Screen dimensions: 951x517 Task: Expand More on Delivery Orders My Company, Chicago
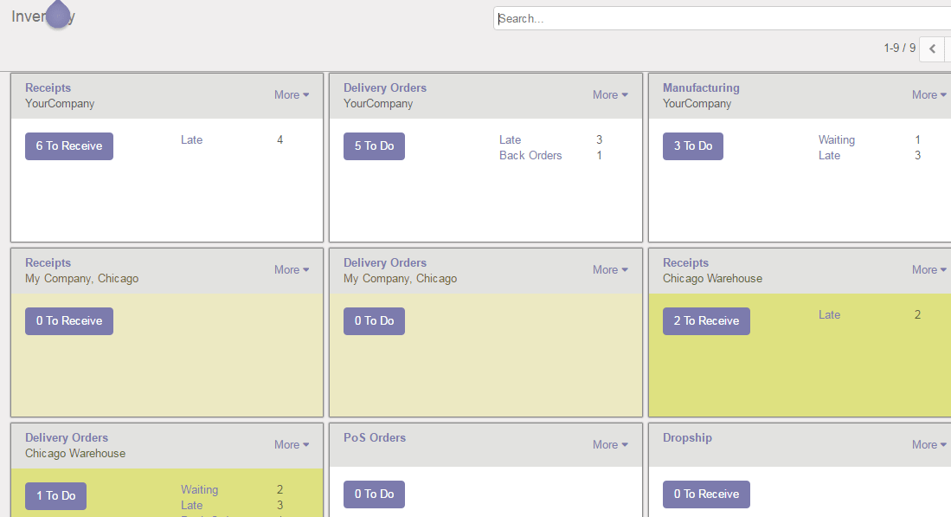610,269
